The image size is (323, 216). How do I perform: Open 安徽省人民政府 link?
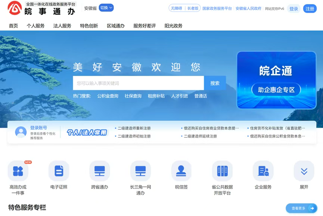pyautogui.click(x=248, y=9)
